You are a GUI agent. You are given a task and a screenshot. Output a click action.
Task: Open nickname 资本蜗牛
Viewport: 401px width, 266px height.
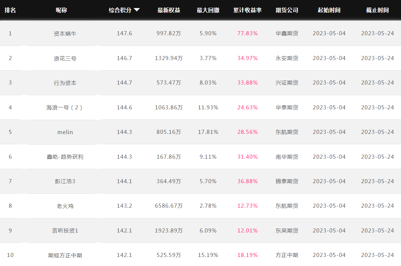[x=65, y=34]
